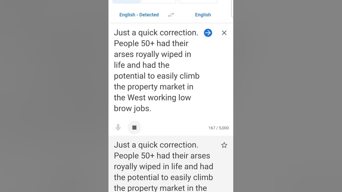Viewport: 342px width, 192px height.
Task: Click the scrollbar edge beside the English target
Action: 232,11
